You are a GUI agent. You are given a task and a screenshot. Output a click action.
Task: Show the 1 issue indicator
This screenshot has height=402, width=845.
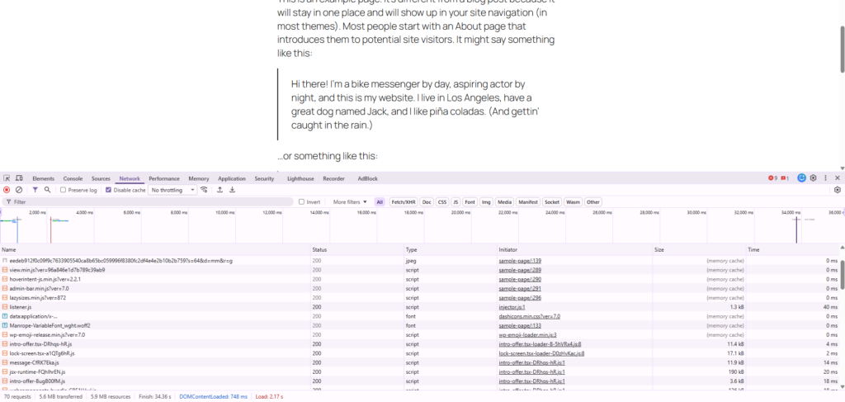coord(786,178)
